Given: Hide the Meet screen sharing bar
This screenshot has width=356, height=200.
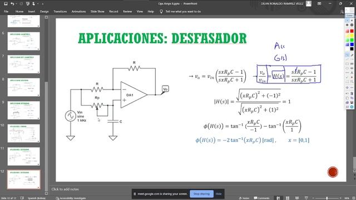Looking at the screenshot, I should pyautogui.click(x=219, y=194).
